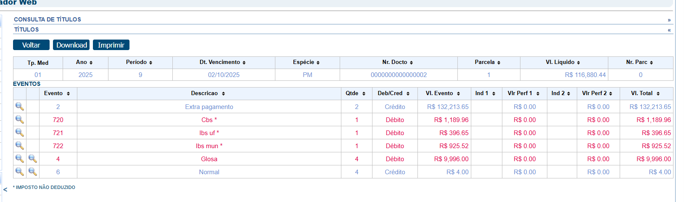Click the Download button
Image resolution: width=684 pixels, height=202 pixels.
point(71,45)
